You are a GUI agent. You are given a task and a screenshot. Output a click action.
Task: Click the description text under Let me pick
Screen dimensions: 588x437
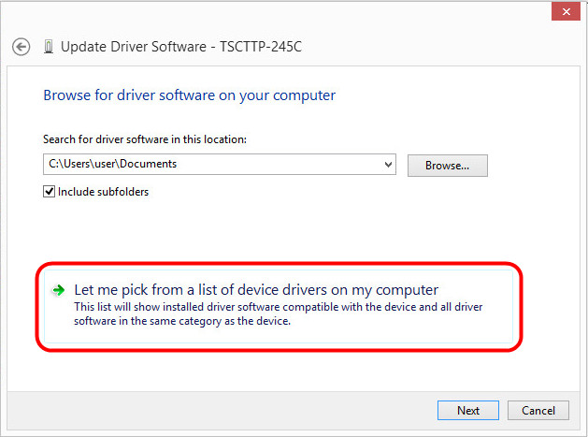tap(278, 313)
